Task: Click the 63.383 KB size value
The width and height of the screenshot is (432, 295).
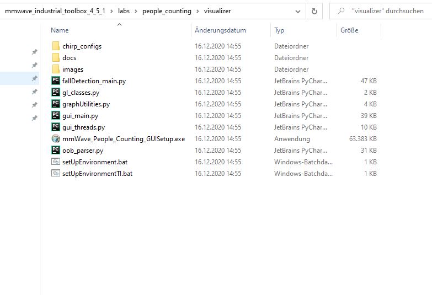Action: 363,139
